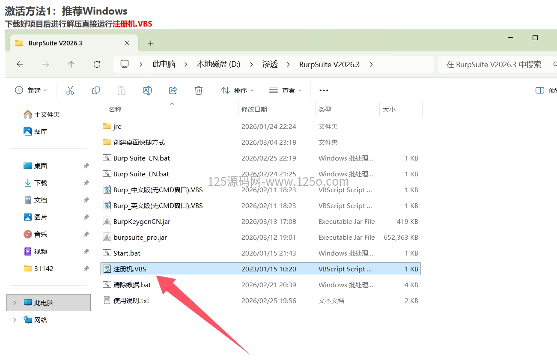Click the Cut scissors icon
557x363 pixels.
[x=70, y=90]
